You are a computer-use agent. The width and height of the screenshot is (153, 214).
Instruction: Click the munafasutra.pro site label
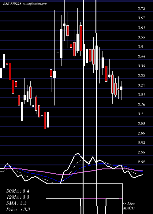[x=35, y=4]
